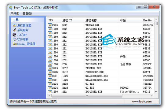The width and height of the screenshot is (168, 111).
Task: Open 软件卸载 tool link
Action: coord(23,39)
